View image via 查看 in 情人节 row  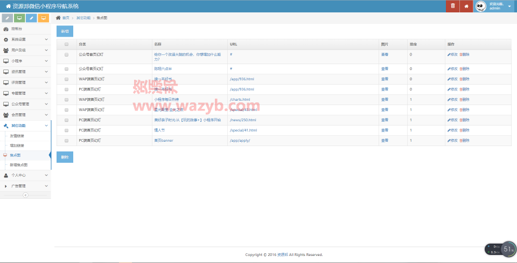point(385,130)
